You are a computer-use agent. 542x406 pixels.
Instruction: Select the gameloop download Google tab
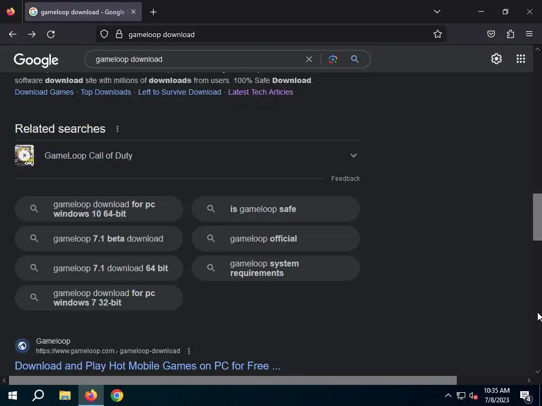(x=83, y=12)
